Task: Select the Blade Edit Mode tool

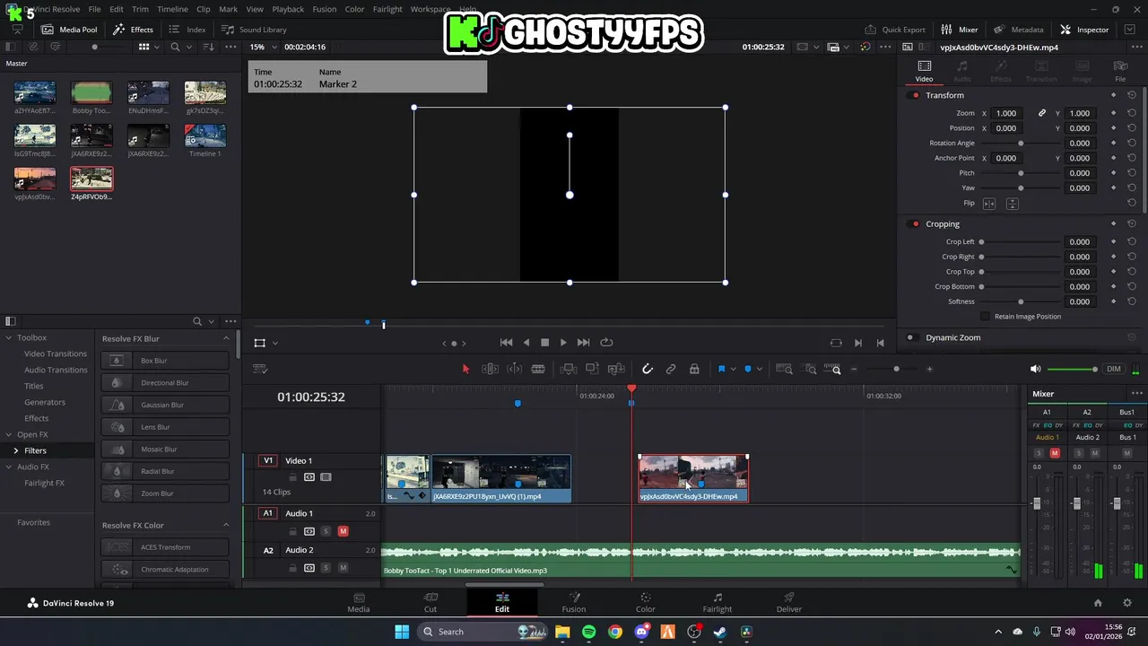Action: [538, 369]
